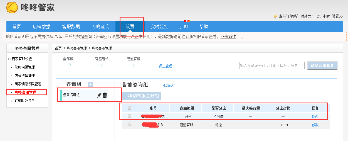Click the 分流占比 column header

[x=283, y=108]
